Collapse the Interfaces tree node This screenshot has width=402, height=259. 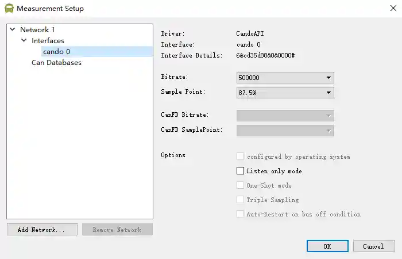(x=24, y=41)
